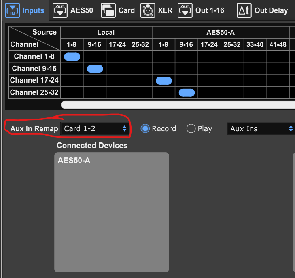Click the AES50-A '33-40' column header
This screenshot has width=295, height=278.
click(255, 45)
